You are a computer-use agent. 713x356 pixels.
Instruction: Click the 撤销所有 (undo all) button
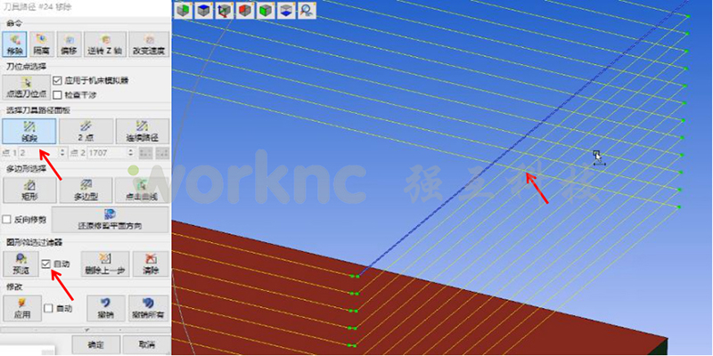tap(148, 308)
